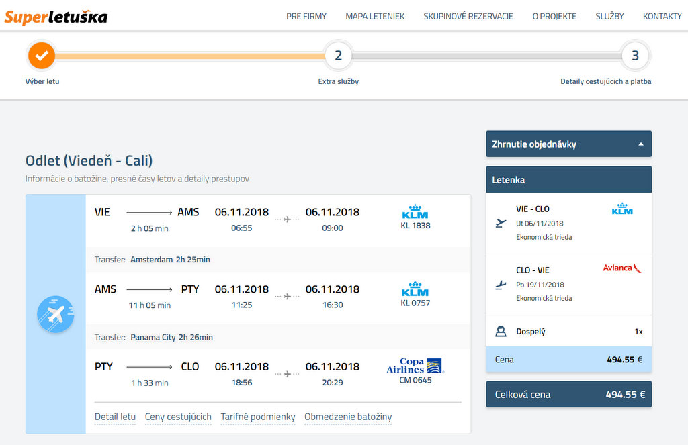Open the Kontakty page
Image resolution: width=688 pixels, height=445 pixels.
click(662, 16)
